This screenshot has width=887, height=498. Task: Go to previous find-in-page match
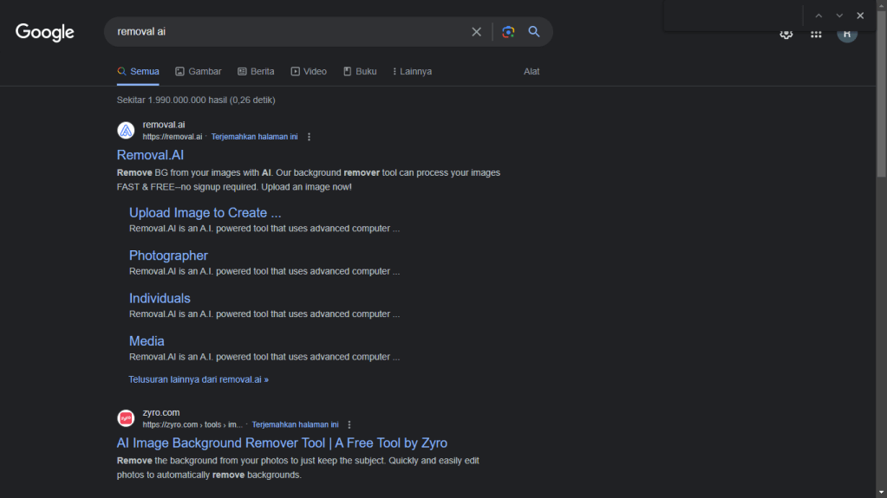[x=819, y=16]
